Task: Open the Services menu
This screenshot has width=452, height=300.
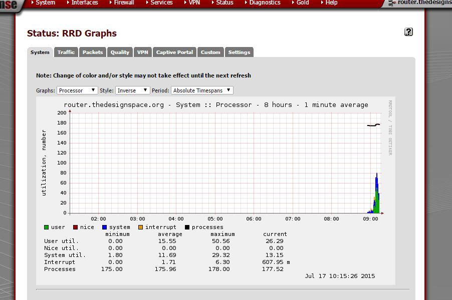Action: coord(161,3)
